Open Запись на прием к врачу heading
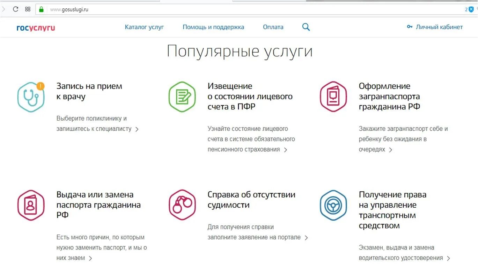 click(89, 91)
